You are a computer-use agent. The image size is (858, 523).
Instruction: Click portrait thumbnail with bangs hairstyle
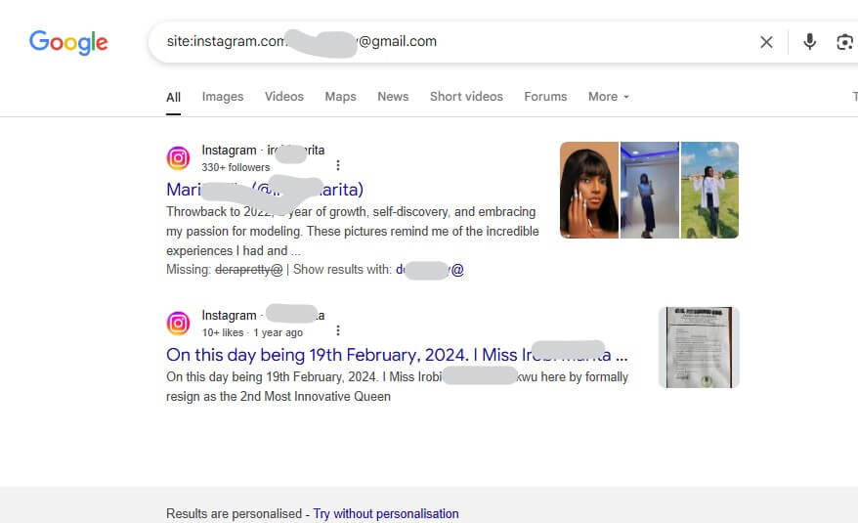(x=589, y=190)
